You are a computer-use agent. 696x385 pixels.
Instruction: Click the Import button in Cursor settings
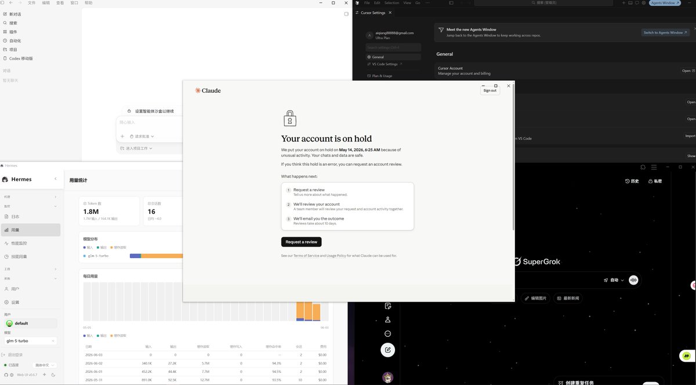(x=690, y=136)
